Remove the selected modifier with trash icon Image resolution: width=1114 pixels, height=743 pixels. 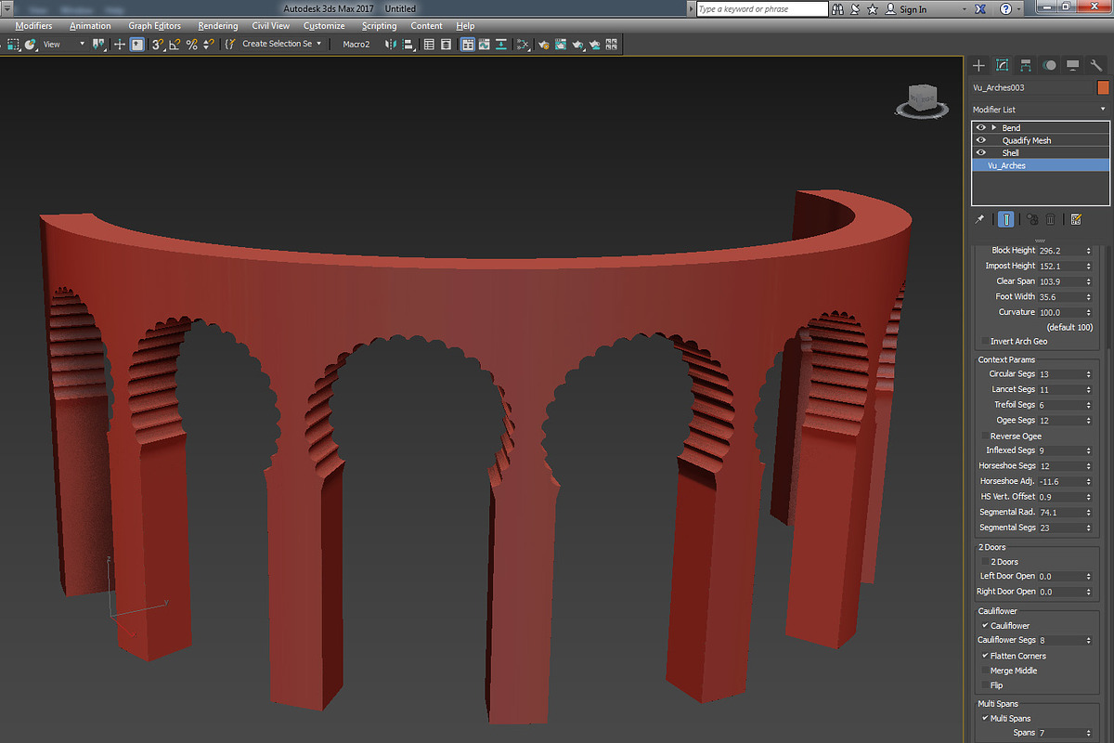pyautogui.click(x=1050, y=218)
